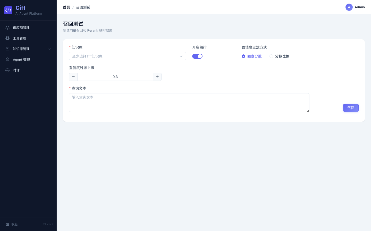Click the 置信度过滤方式 label
Image resolution: width=371 pixels, height=231 pixels.
click(254, 47)
